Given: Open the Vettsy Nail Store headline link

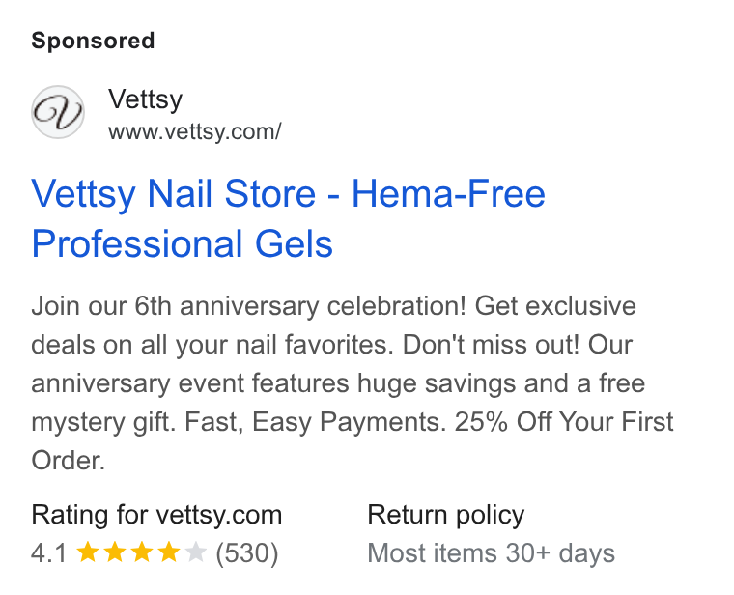Looking at the screenshot, I should coord(288,218).
